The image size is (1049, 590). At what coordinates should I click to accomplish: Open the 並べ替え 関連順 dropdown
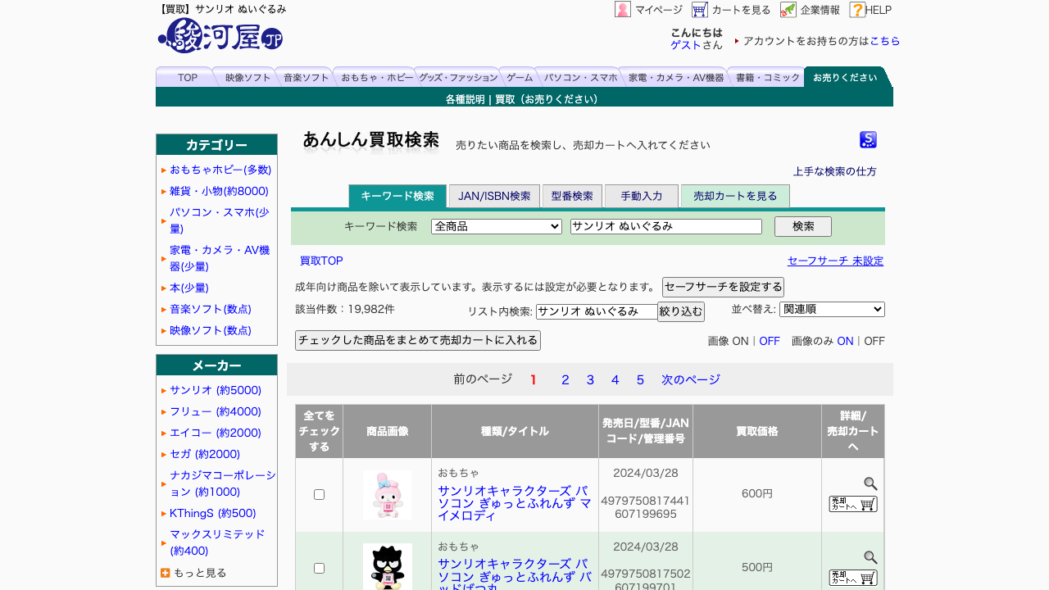coord(832,309)
